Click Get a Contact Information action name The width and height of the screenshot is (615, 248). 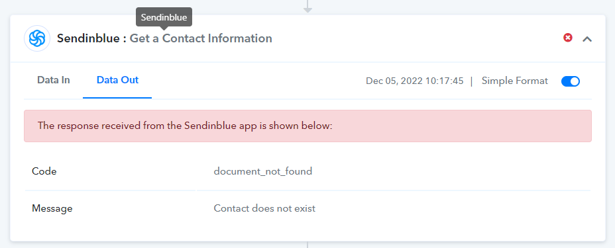[201, 38]
